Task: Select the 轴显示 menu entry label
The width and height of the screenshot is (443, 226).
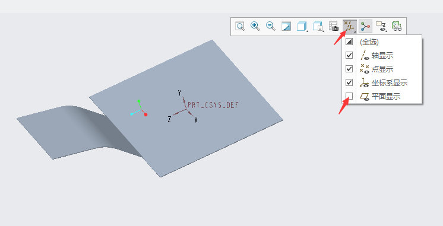Action: pos(382,56)
